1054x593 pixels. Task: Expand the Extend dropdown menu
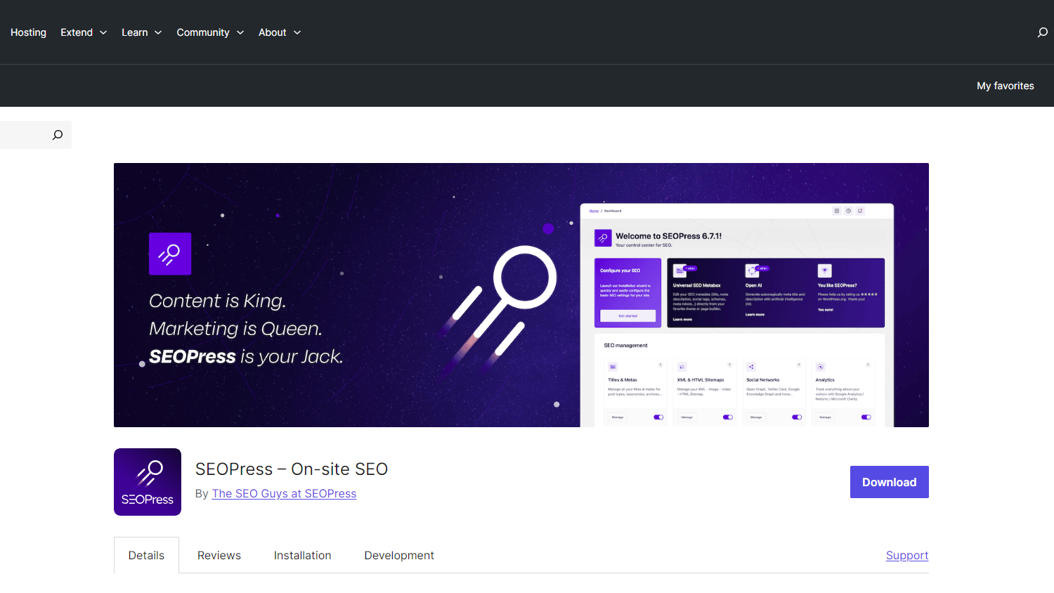point(84,32)
